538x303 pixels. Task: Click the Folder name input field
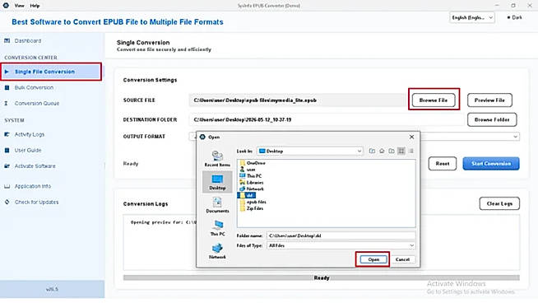click(x=341, y=235)
